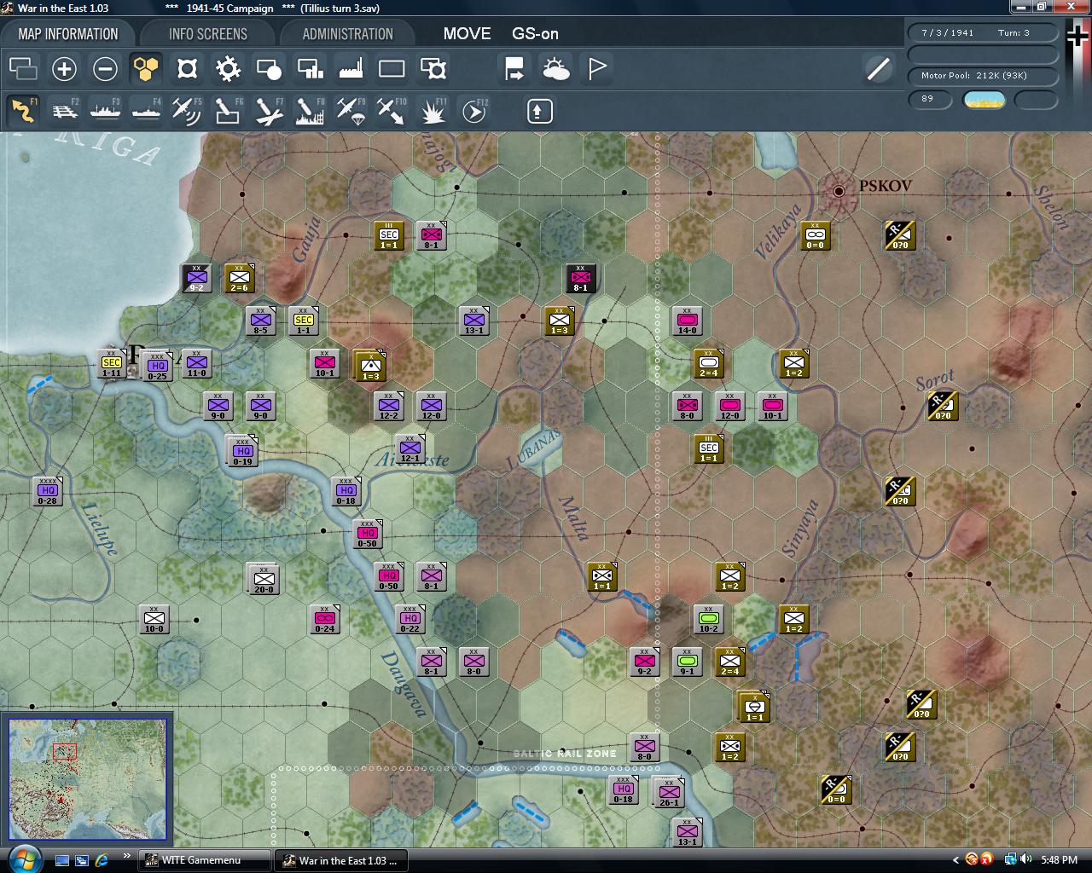Toggle the factory display icon

351,68
